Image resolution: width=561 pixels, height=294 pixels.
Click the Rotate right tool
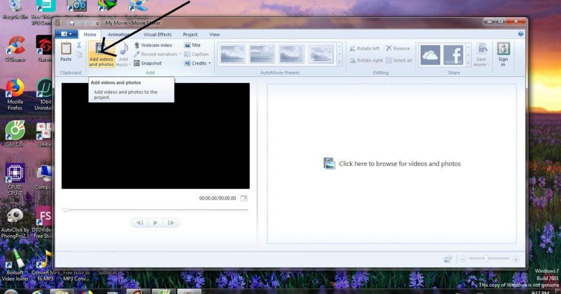pyautogui.click(x=366, y=60)
